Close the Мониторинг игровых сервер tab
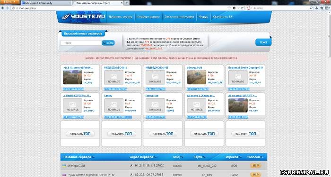 122,3
